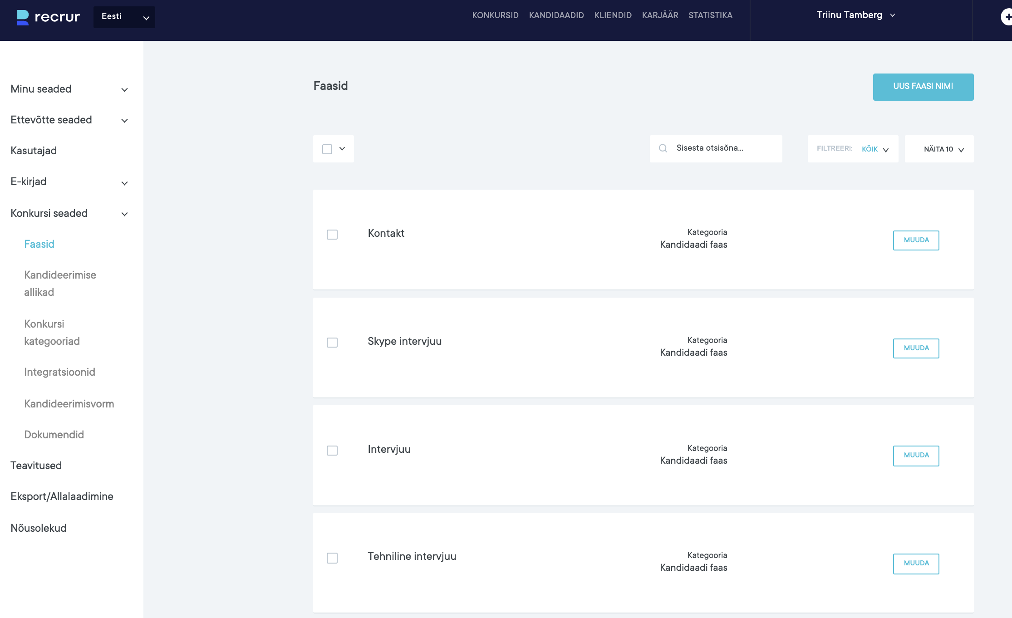Tick the select-all checkbox

tap(327, 149)
